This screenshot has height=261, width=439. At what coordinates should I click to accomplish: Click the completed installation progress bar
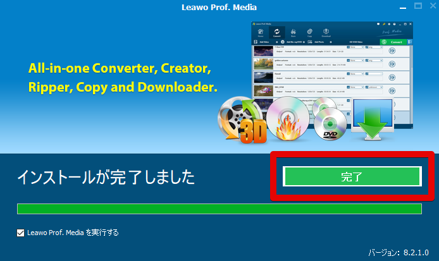click(219, 209)
